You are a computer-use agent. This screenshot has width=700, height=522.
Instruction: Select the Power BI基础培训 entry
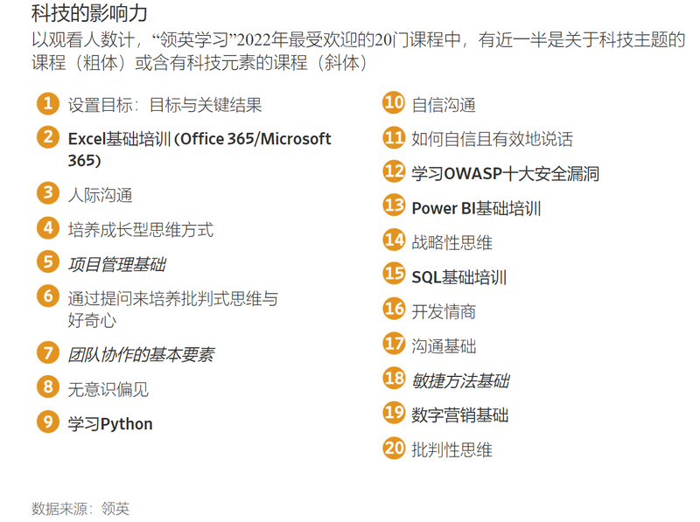tap(476, 208)
